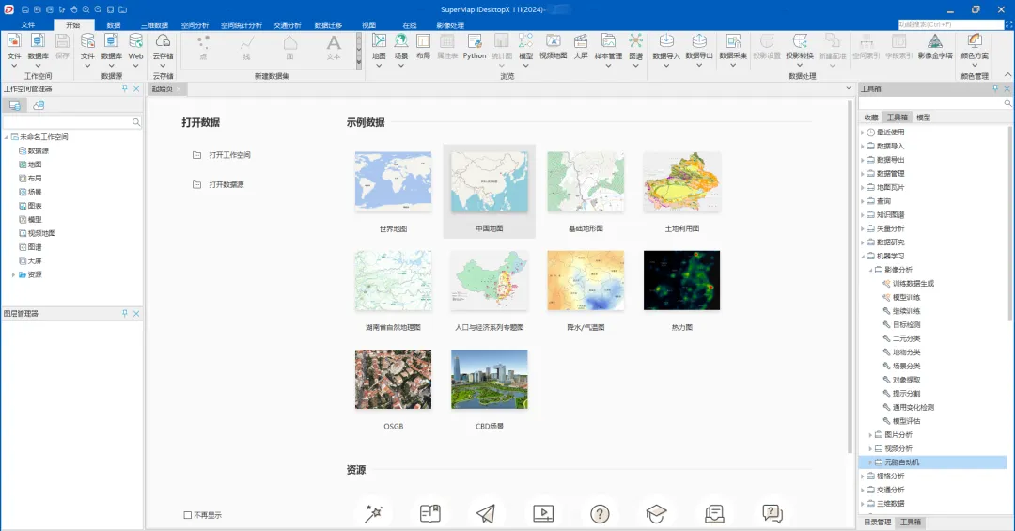Click the search icon in Toolbox panel
This screenshot has width=1015, height=531.
click(1007, 103)
